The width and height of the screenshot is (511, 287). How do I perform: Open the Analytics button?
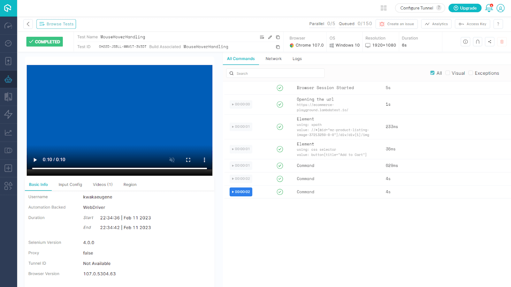tap(436, 24)
